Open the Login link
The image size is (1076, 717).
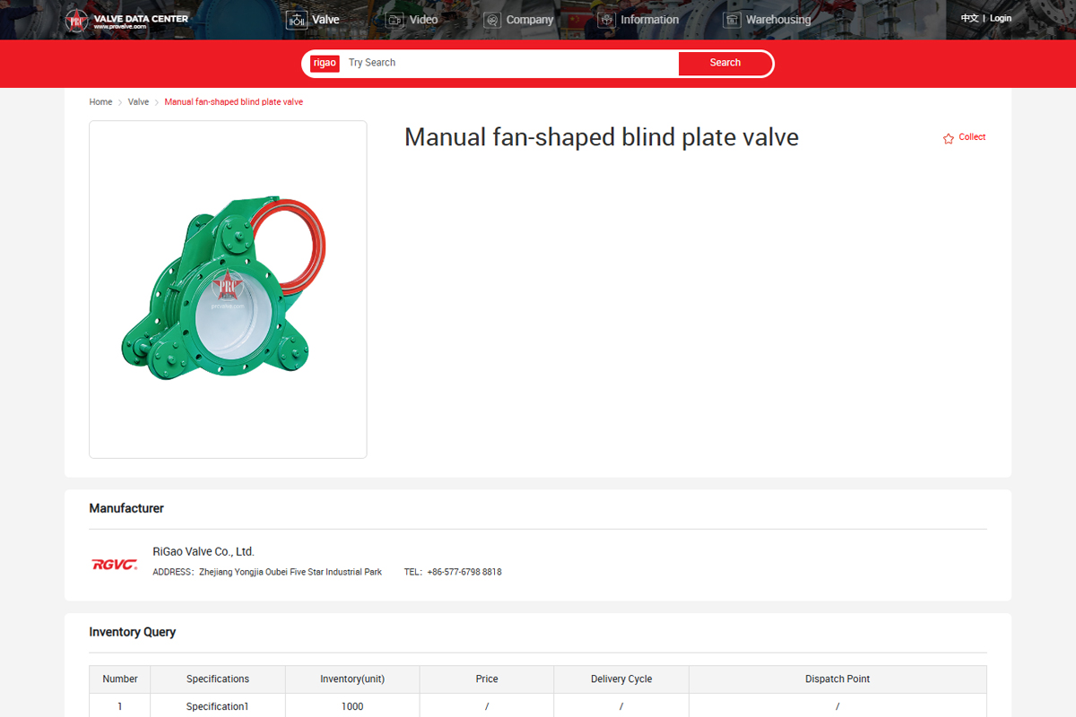tap(1001, 18)
